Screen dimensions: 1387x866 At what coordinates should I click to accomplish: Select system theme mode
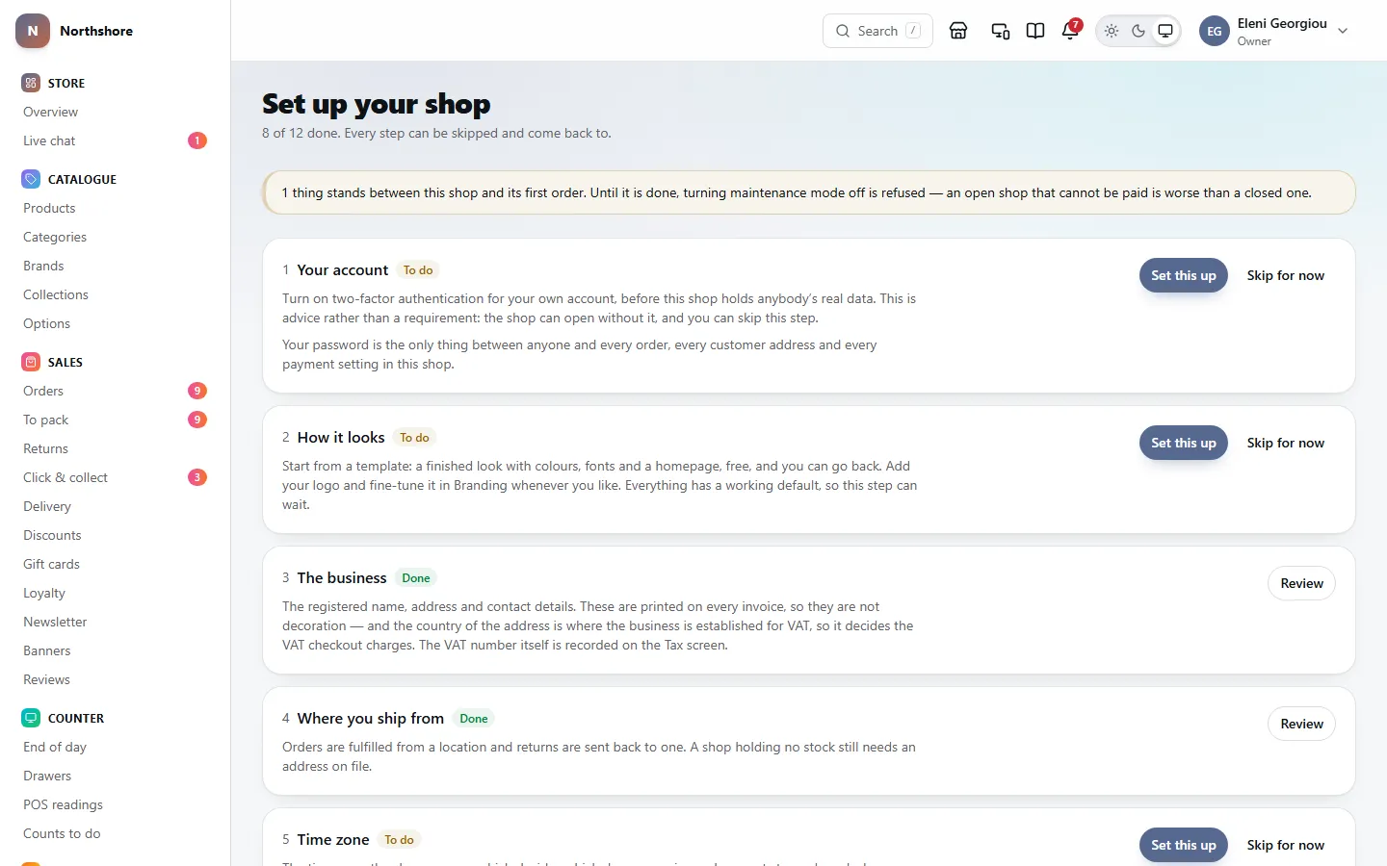1165,31
